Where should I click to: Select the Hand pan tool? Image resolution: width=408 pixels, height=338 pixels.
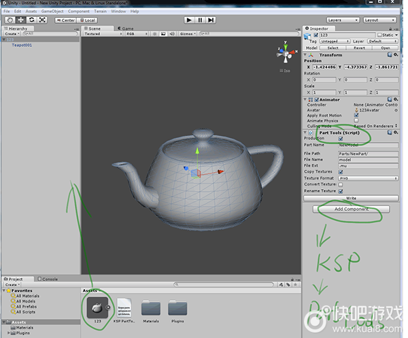pos(10,20)
